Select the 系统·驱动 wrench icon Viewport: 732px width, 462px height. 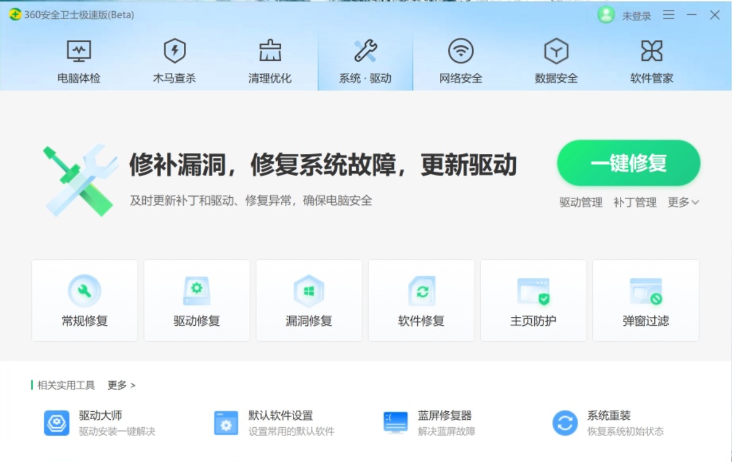pos(365,51)
